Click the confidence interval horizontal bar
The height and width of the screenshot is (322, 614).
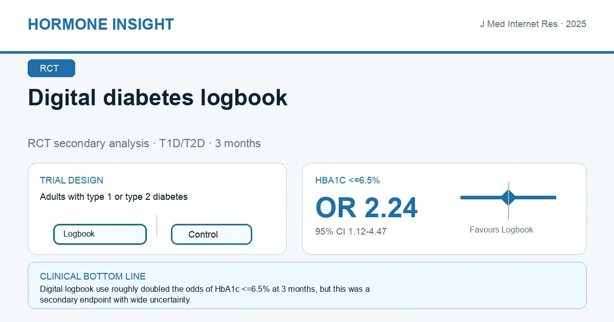pos(508,197)
